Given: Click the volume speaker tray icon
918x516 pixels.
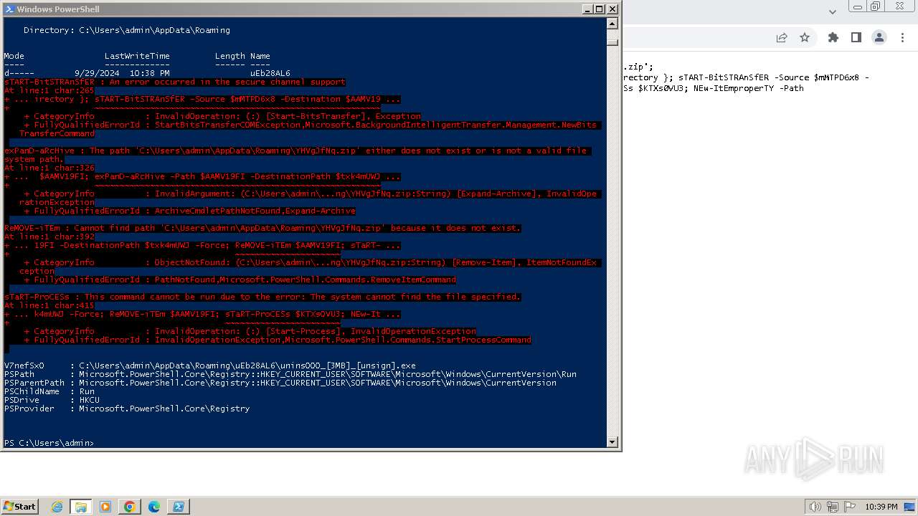Looking at the screenshot, I should tap(815, 507).
